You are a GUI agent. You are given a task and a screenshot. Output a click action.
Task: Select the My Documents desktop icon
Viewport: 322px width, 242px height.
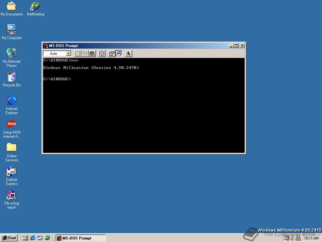click(12, 9)
